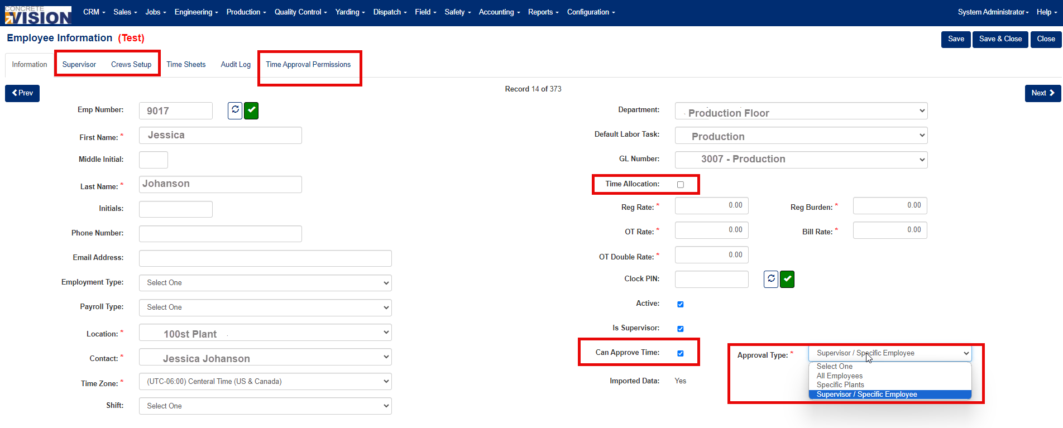Choose Supervisor / Specific Employee option in list
This screenshot has height=428, width=1063.
890,395
